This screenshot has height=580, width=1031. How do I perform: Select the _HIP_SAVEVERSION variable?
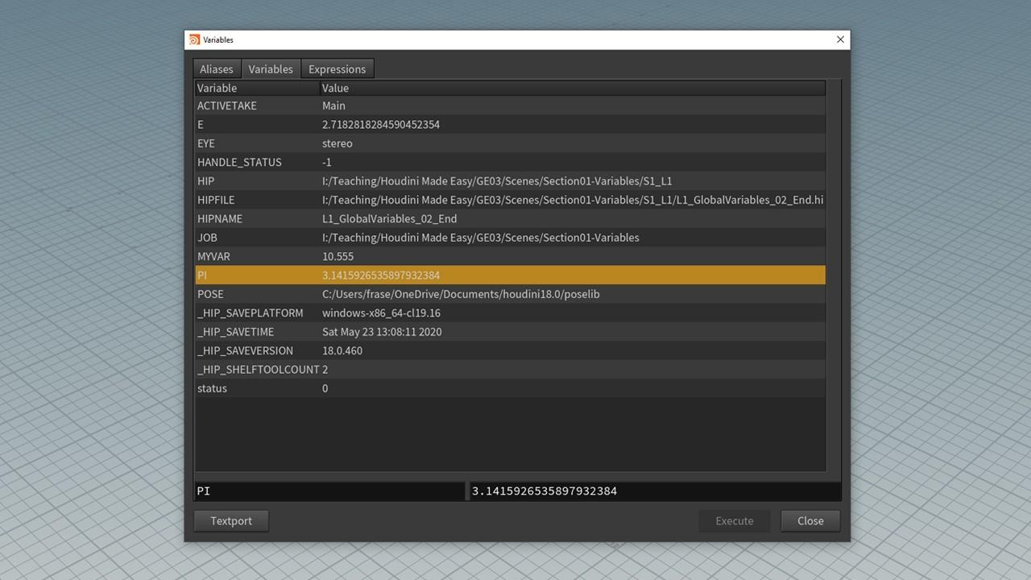tap(245, 350)
